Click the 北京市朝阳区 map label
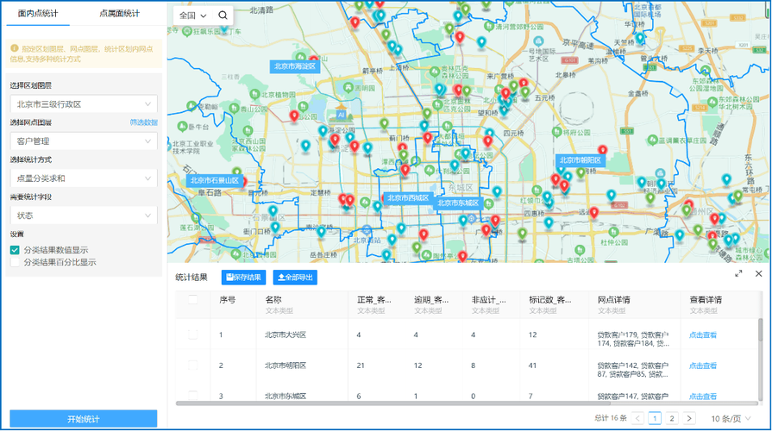Image resolution: width=772 pixels, height=431 pixels. [580, 160]
